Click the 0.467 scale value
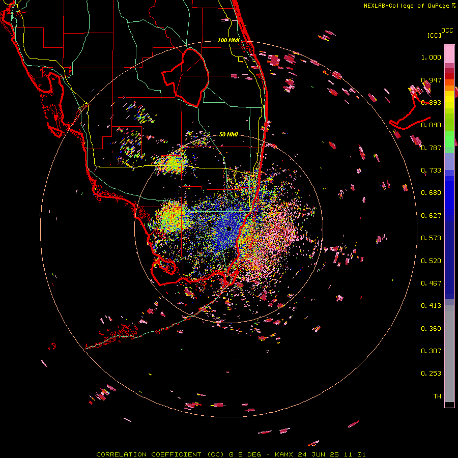 [x=431, y=283]
